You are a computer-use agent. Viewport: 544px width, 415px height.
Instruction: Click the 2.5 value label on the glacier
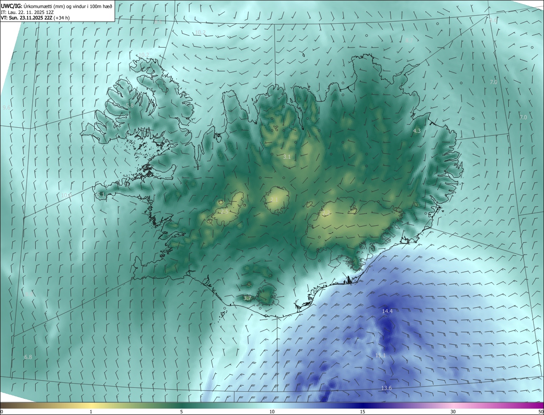[225, 211]
